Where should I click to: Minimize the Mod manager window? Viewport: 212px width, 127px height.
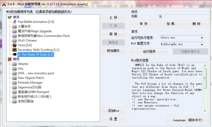pyautogui.click(x=188, y=3)
